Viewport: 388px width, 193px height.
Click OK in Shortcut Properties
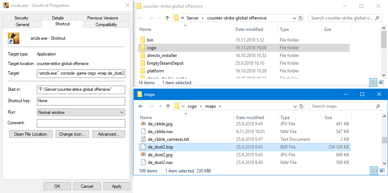[x=57, y=186]
